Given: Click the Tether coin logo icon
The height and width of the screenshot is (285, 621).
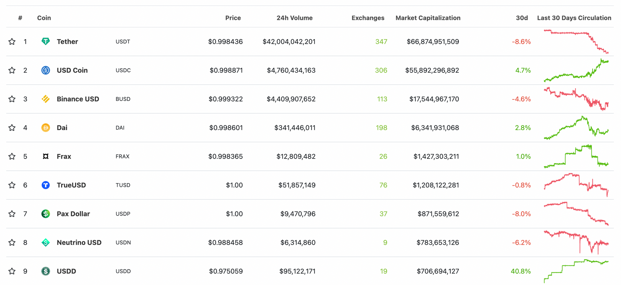Looking at the screenshot, I should 46,41.
